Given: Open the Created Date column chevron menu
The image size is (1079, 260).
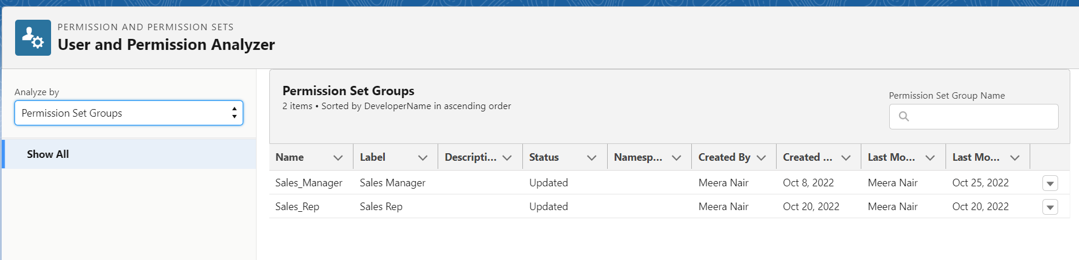Looking at the screenshot, I should (x=846, y=158).
